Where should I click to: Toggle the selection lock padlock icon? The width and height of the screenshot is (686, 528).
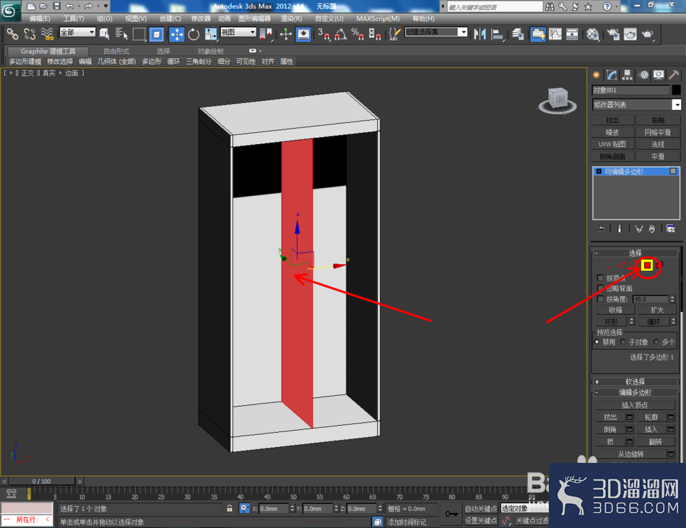coord(230,508)
